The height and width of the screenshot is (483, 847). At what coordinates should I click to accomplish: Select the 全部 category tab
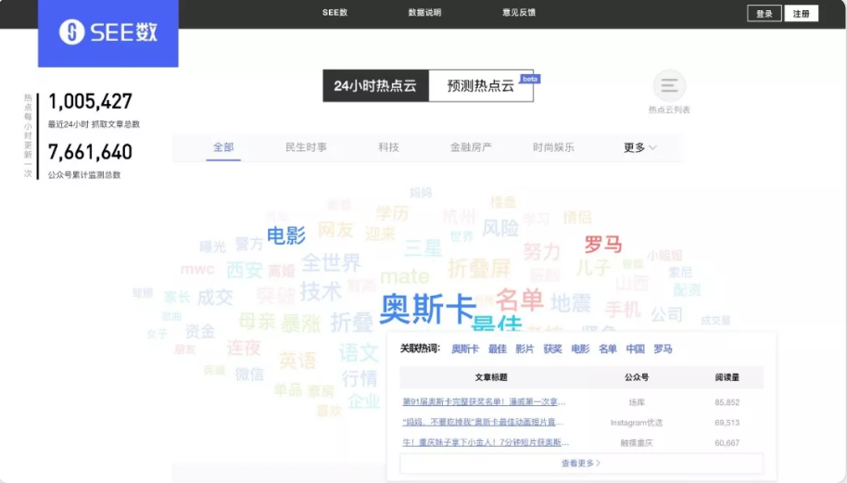coord(223,147)
